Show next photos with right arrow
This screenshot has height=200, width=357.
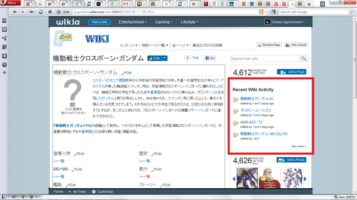(305, 179)
